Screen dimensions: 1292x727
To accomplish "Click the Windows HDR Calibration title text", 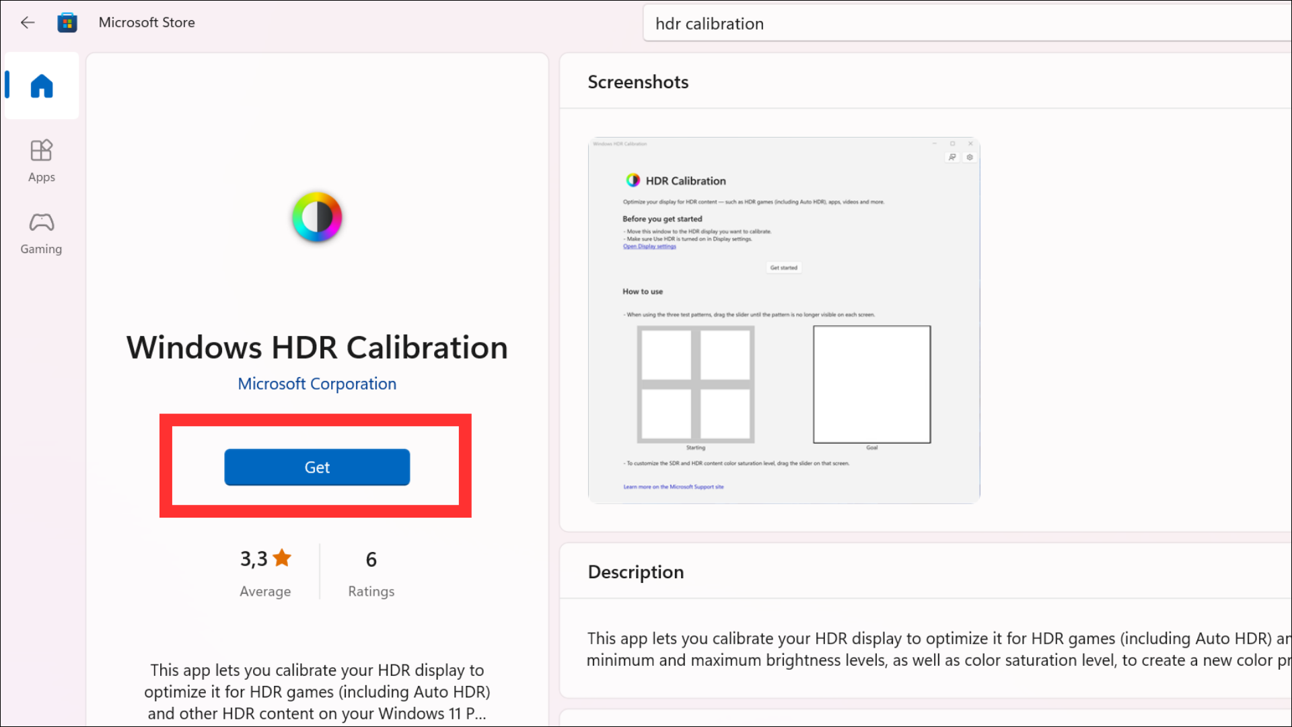I will (x=317, y=348).
